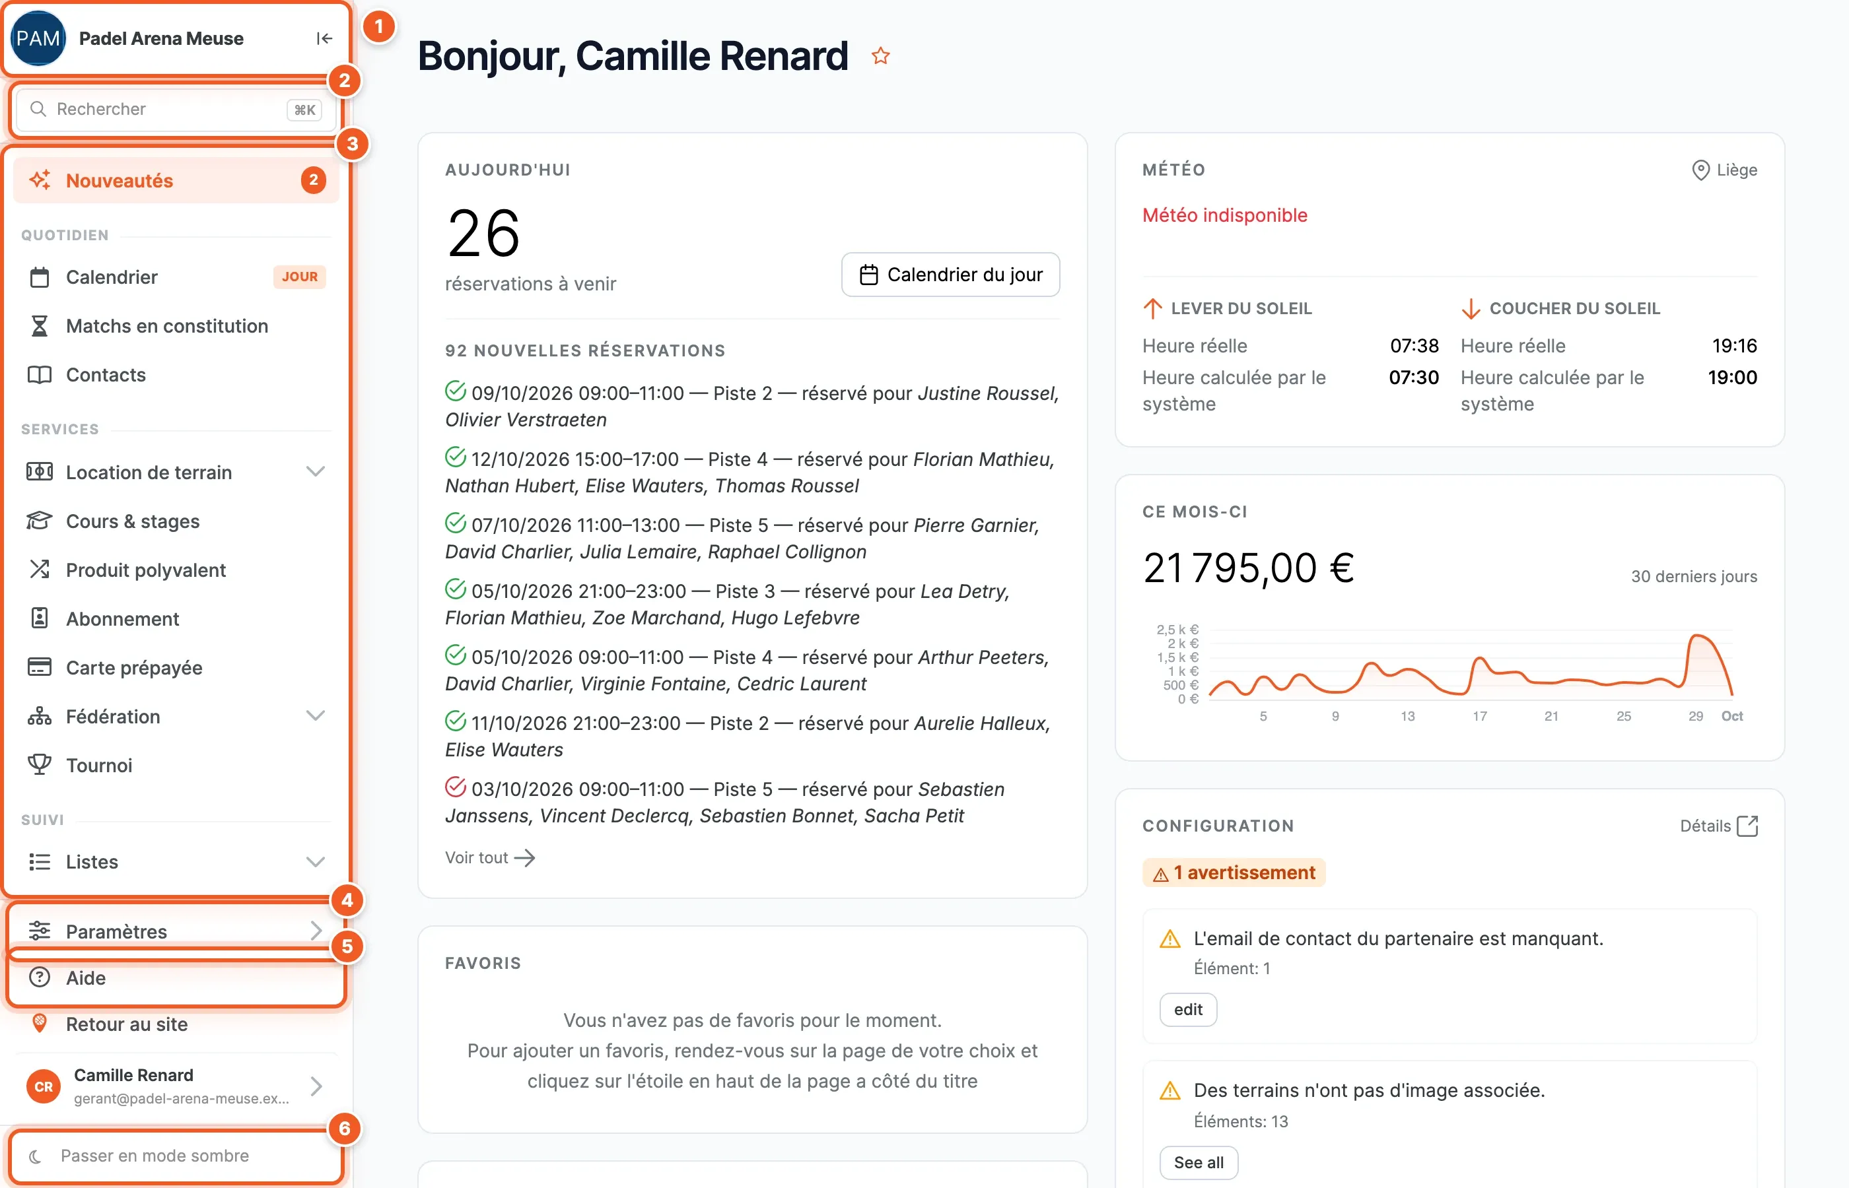Click the JOUR badge beside Calendrier
This screenshot has height=1188, width=1849.
coord(299,277)
